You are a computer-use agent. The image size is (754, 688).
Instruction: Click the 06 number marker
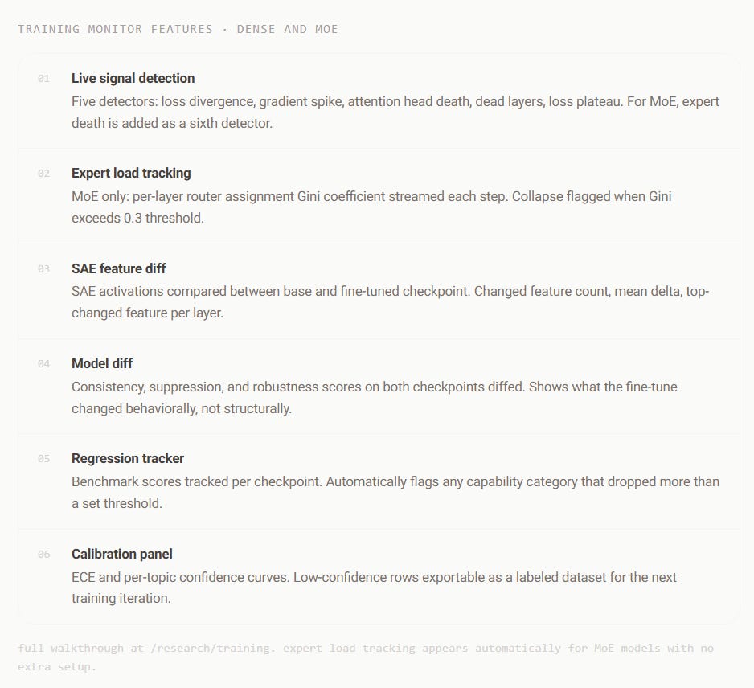tap(43, 554)
